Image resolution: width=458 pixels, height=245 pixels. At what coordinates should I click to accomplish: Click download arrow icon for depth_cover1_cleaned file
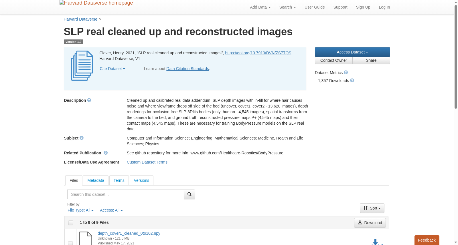coord(375,242)
